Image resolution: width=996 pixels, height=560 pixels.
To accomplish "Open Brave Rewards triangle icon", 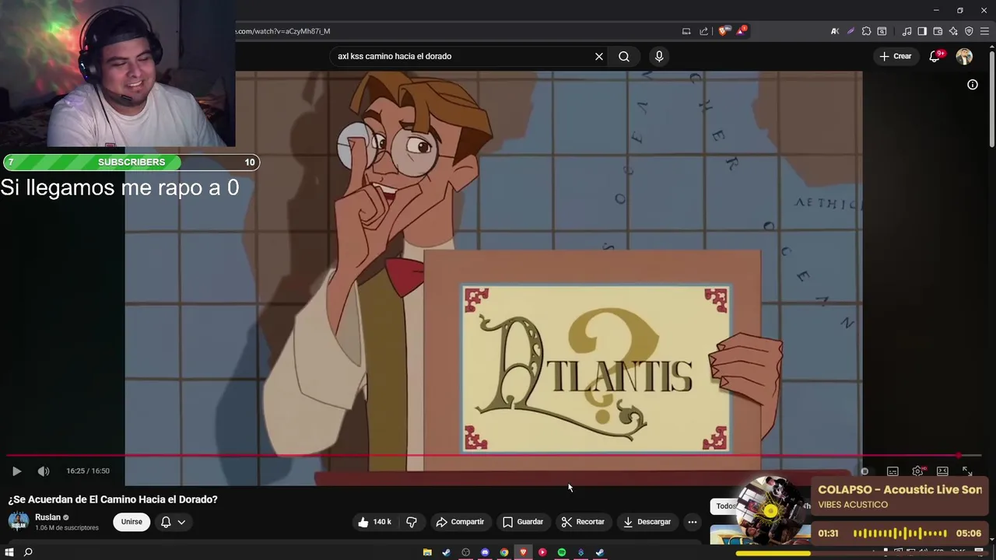I will [741, 31].
